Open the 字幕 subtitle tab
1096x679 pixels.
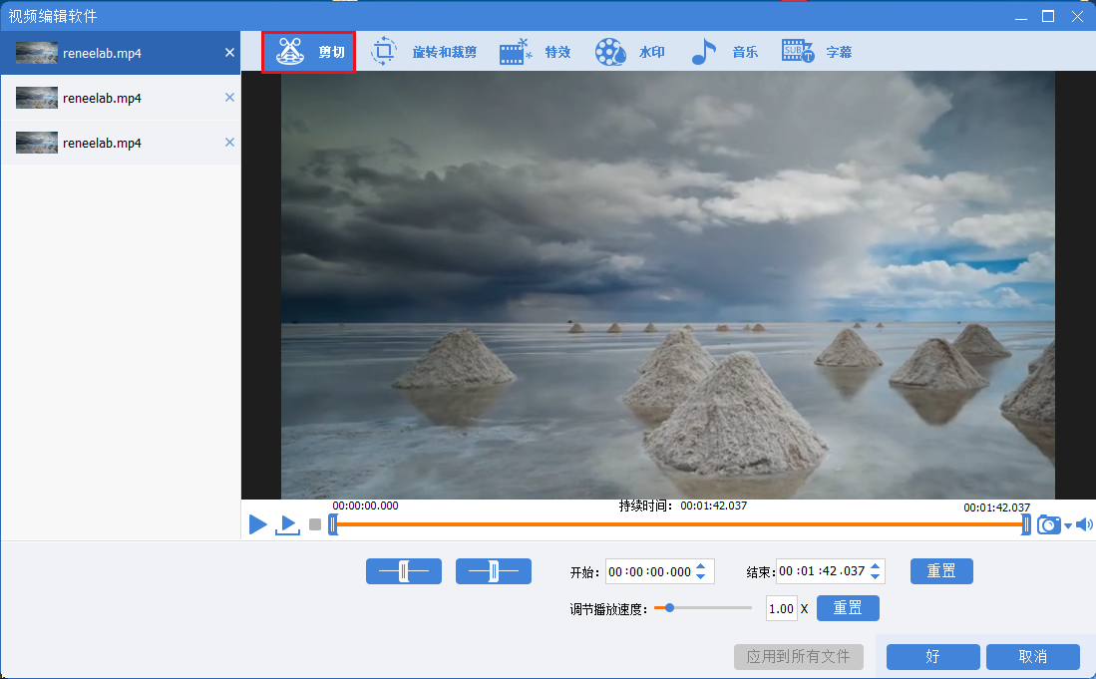[x=817, y=52]
